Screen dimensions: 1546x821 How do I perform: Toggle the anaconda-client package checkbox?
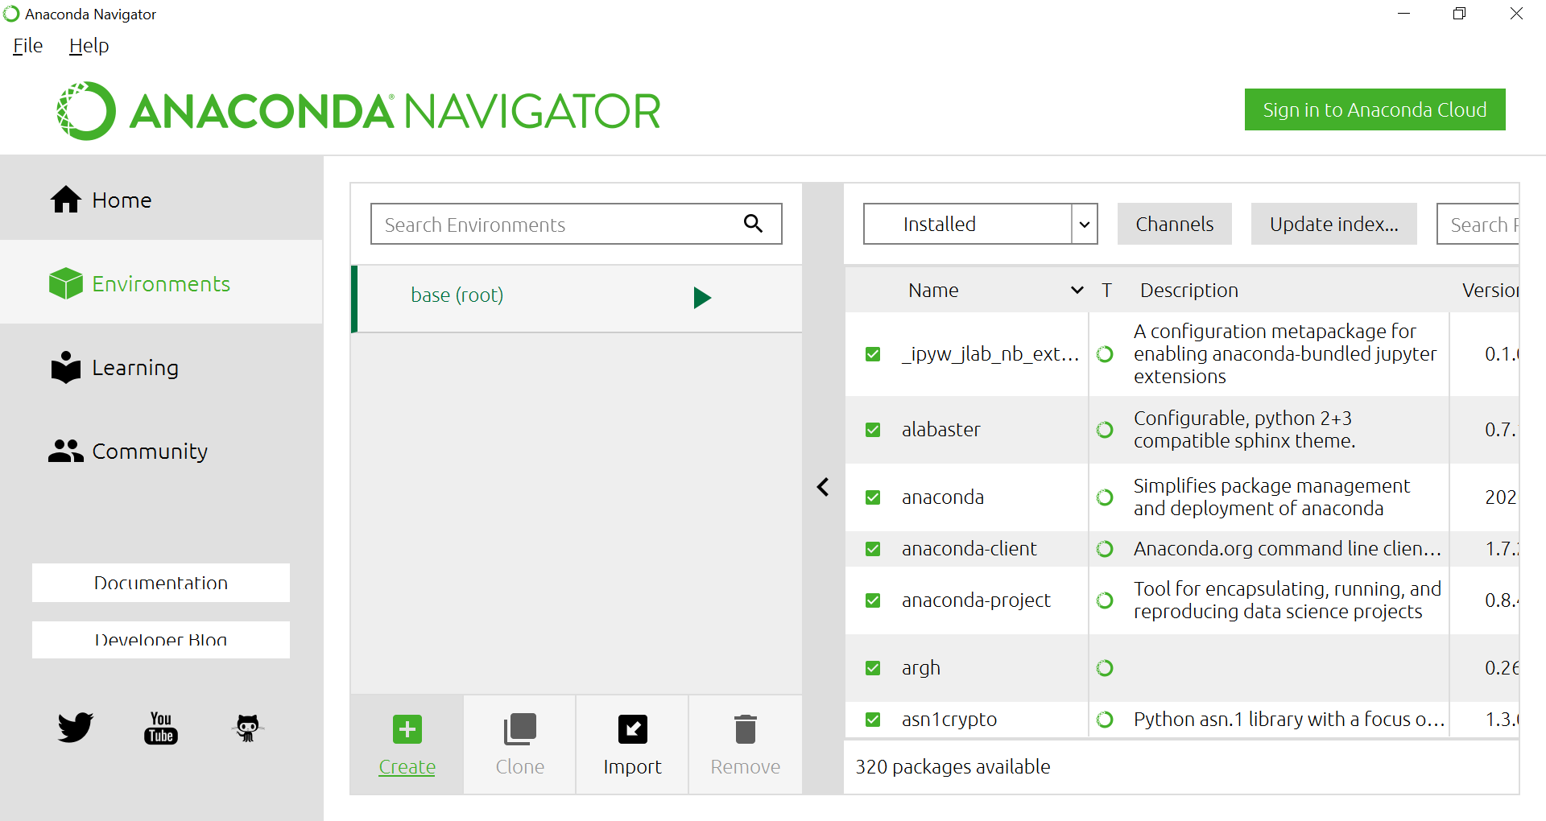click(873, 549)
